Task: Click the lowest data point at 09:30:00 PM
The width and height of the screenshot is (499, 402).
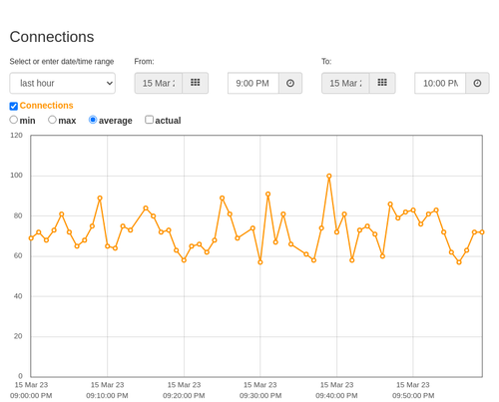Action: pos(260,262)
